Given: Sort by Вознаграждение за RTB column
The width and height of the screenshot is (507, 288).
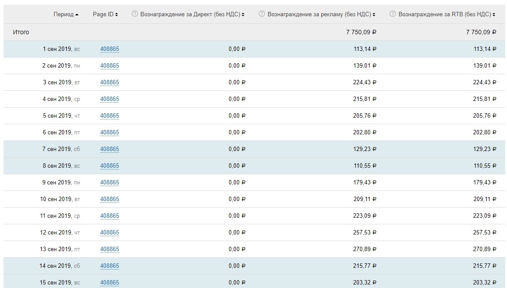Looking at the screenshot, I should pyautogui.click(x=447, y=14).
